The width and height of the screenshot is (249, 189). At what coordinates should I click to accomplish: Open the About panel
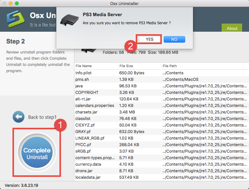pos(232,28)
